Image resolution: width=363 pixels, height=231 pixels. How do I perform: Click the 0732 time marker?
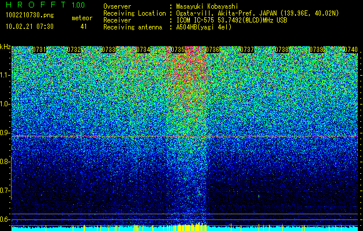point(74,50)
